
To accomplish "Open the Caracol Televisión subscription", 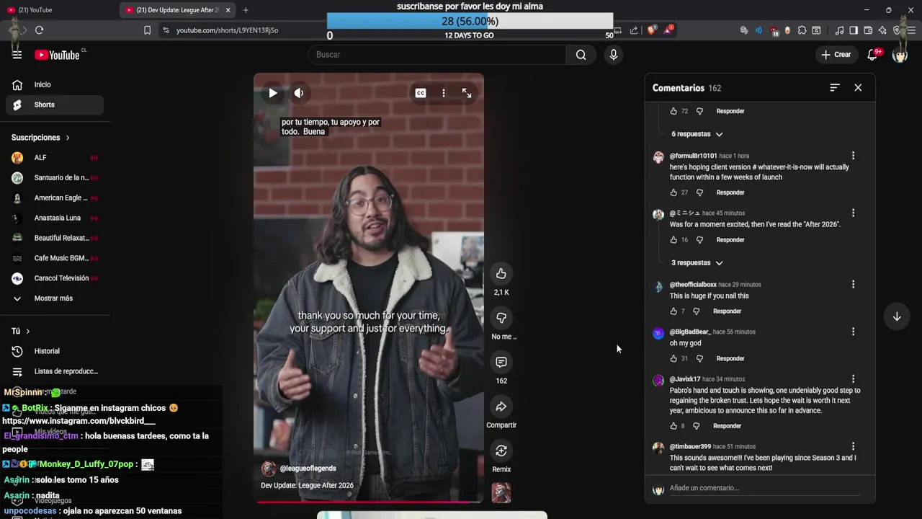I will pyautogui.click(x=55, y=278).
